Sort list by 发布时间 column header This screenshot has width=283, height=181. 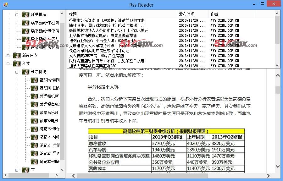tap(193, 14)
